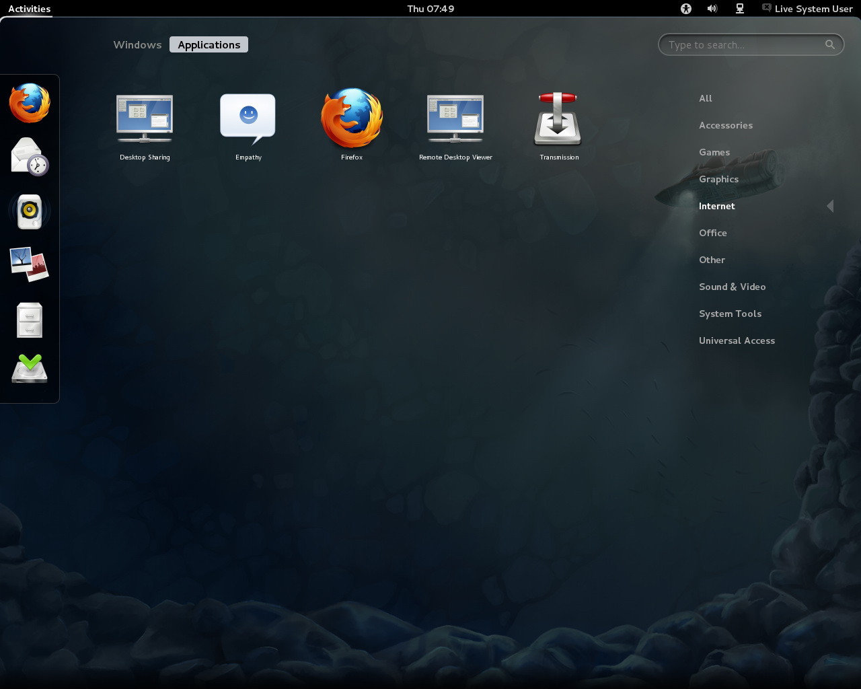Open the Activities corner menu
This screenshot has height=689, width=861.
28,9
